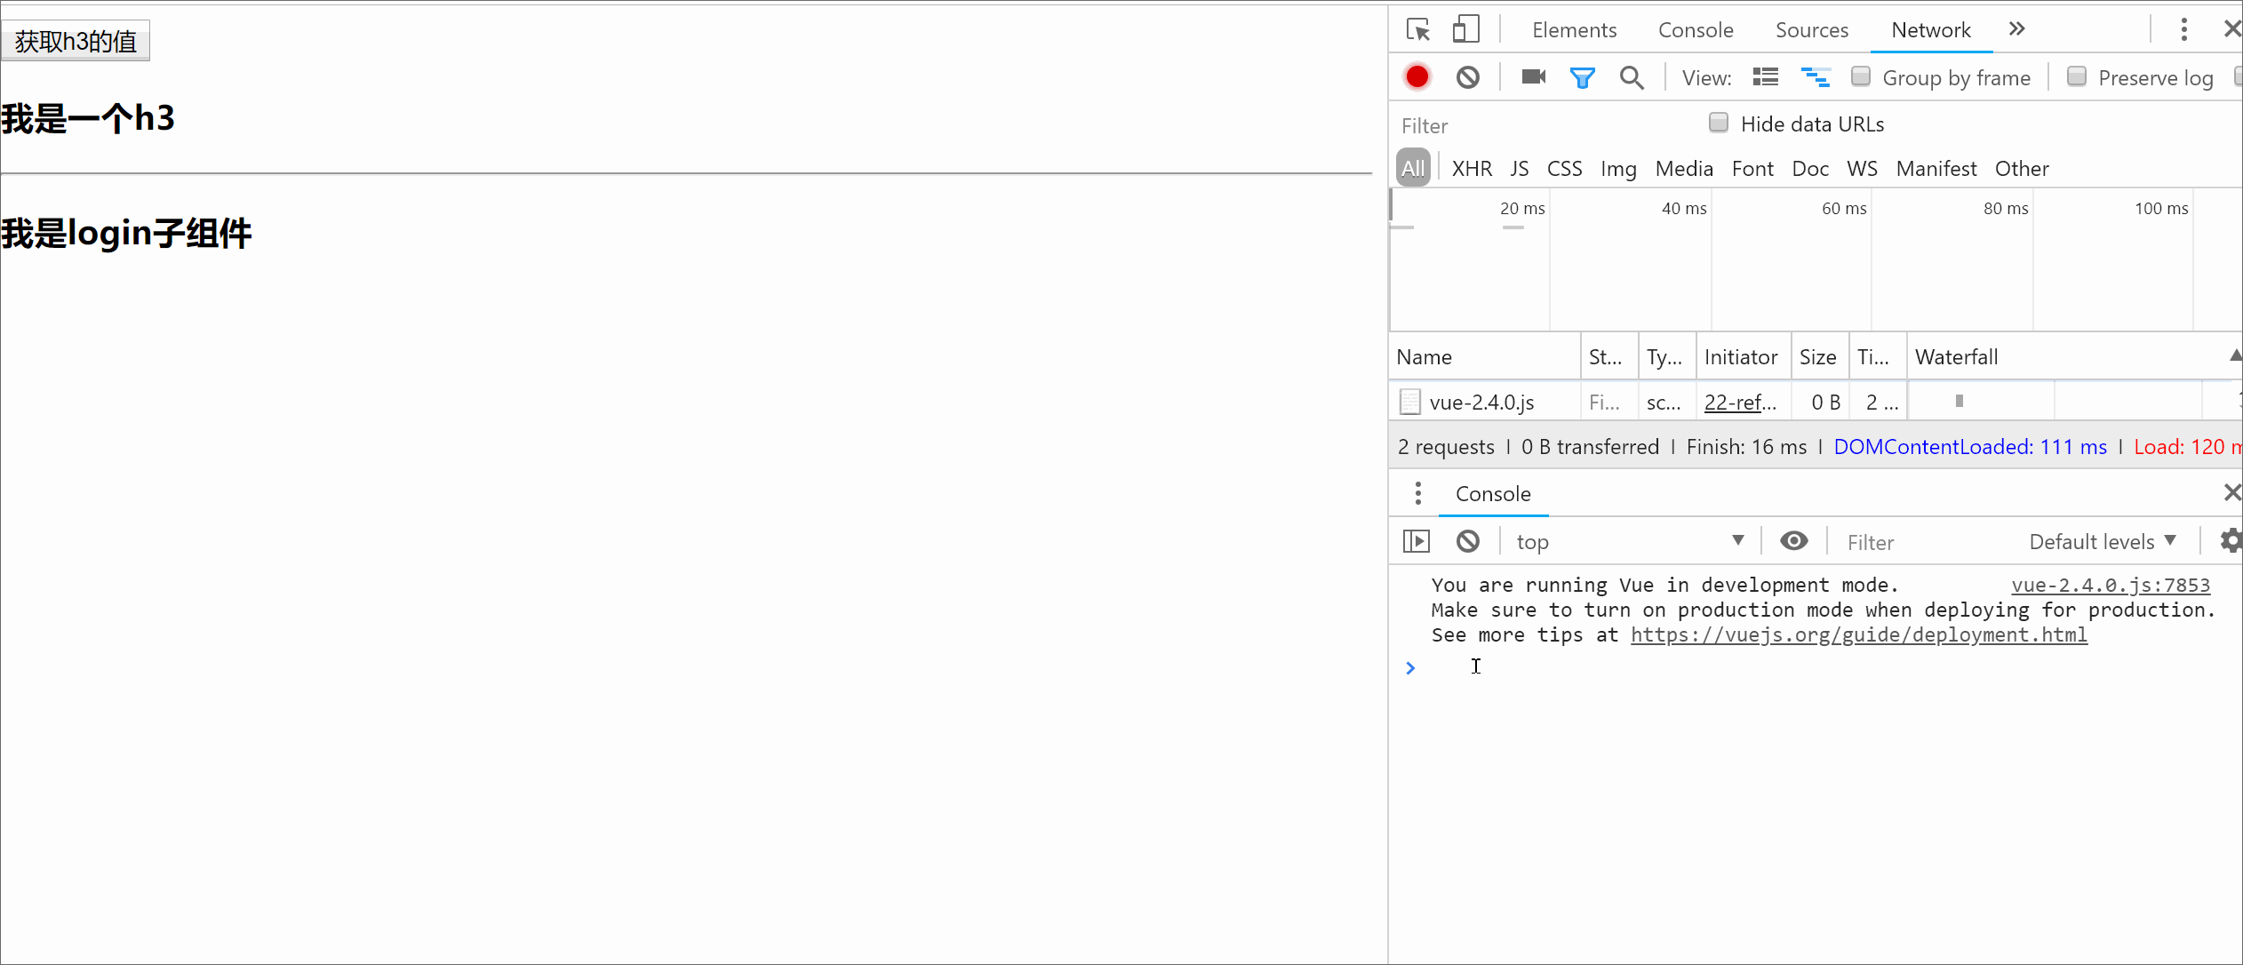Check the Hide data URLs box

1719,123
